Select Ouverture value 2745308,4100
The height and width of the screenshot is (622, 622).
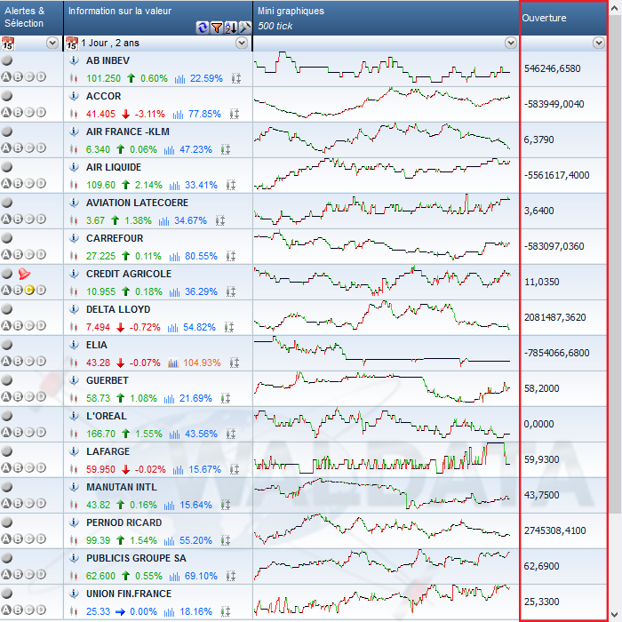[554, 530]
